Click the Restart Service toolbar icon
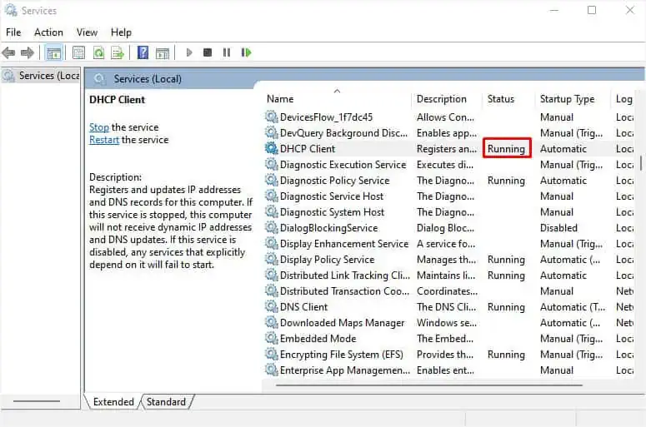Viewport: 646px width, 427px height. click(246, 52)
